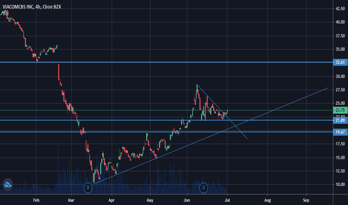Select the 32.61 horizontal line price label
The image size is (348, 205).
click(x=340, y=62)
